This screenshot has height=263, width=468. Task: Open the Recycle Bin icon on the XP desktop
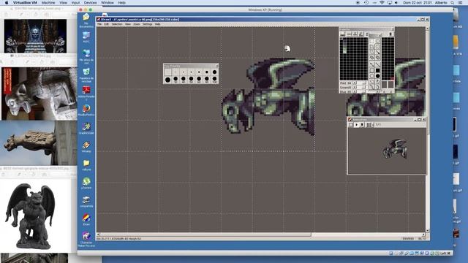click(86, 75)
